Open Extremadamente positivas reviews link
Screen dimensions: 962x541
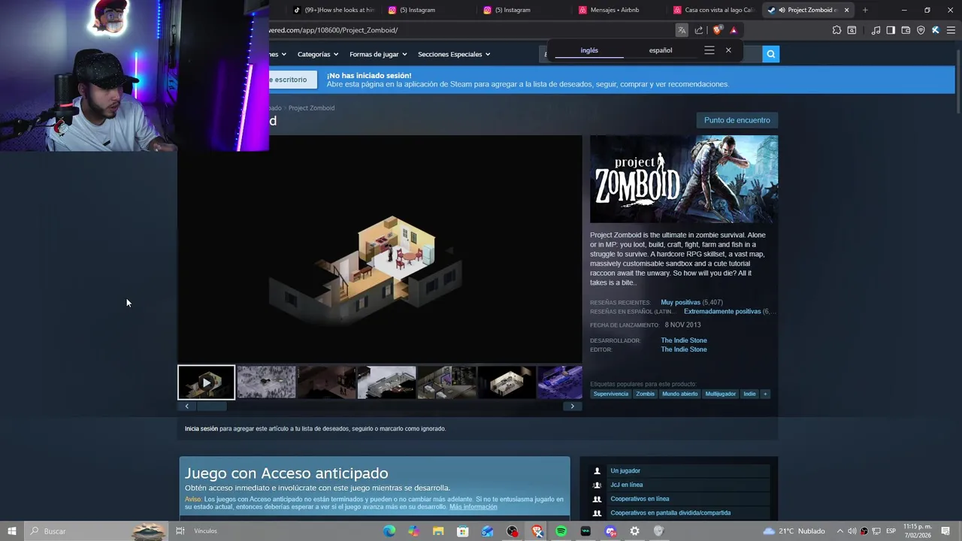coord(722,311)
